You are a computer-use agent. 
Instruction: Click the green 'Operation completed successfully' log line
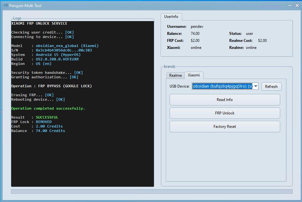(48, 108)
